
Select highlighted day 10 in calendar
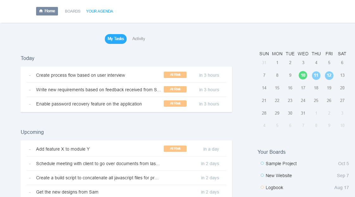pyautogui.click(x=303, y=75)
